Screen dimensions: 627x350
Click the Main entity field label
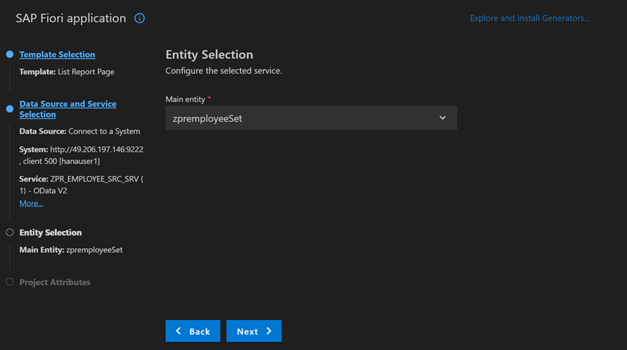coord(185,99)
